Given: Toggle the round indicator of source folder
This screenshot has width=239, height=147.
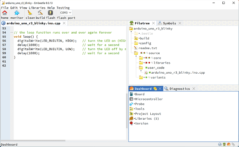Looking at the screenshot, I should click(x=144, y=53).
